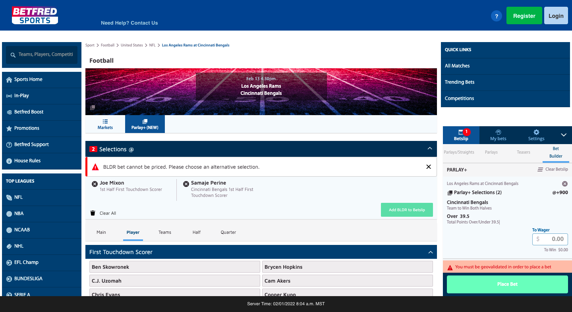Open the help question mark in the header

click(x=497, y=15)
